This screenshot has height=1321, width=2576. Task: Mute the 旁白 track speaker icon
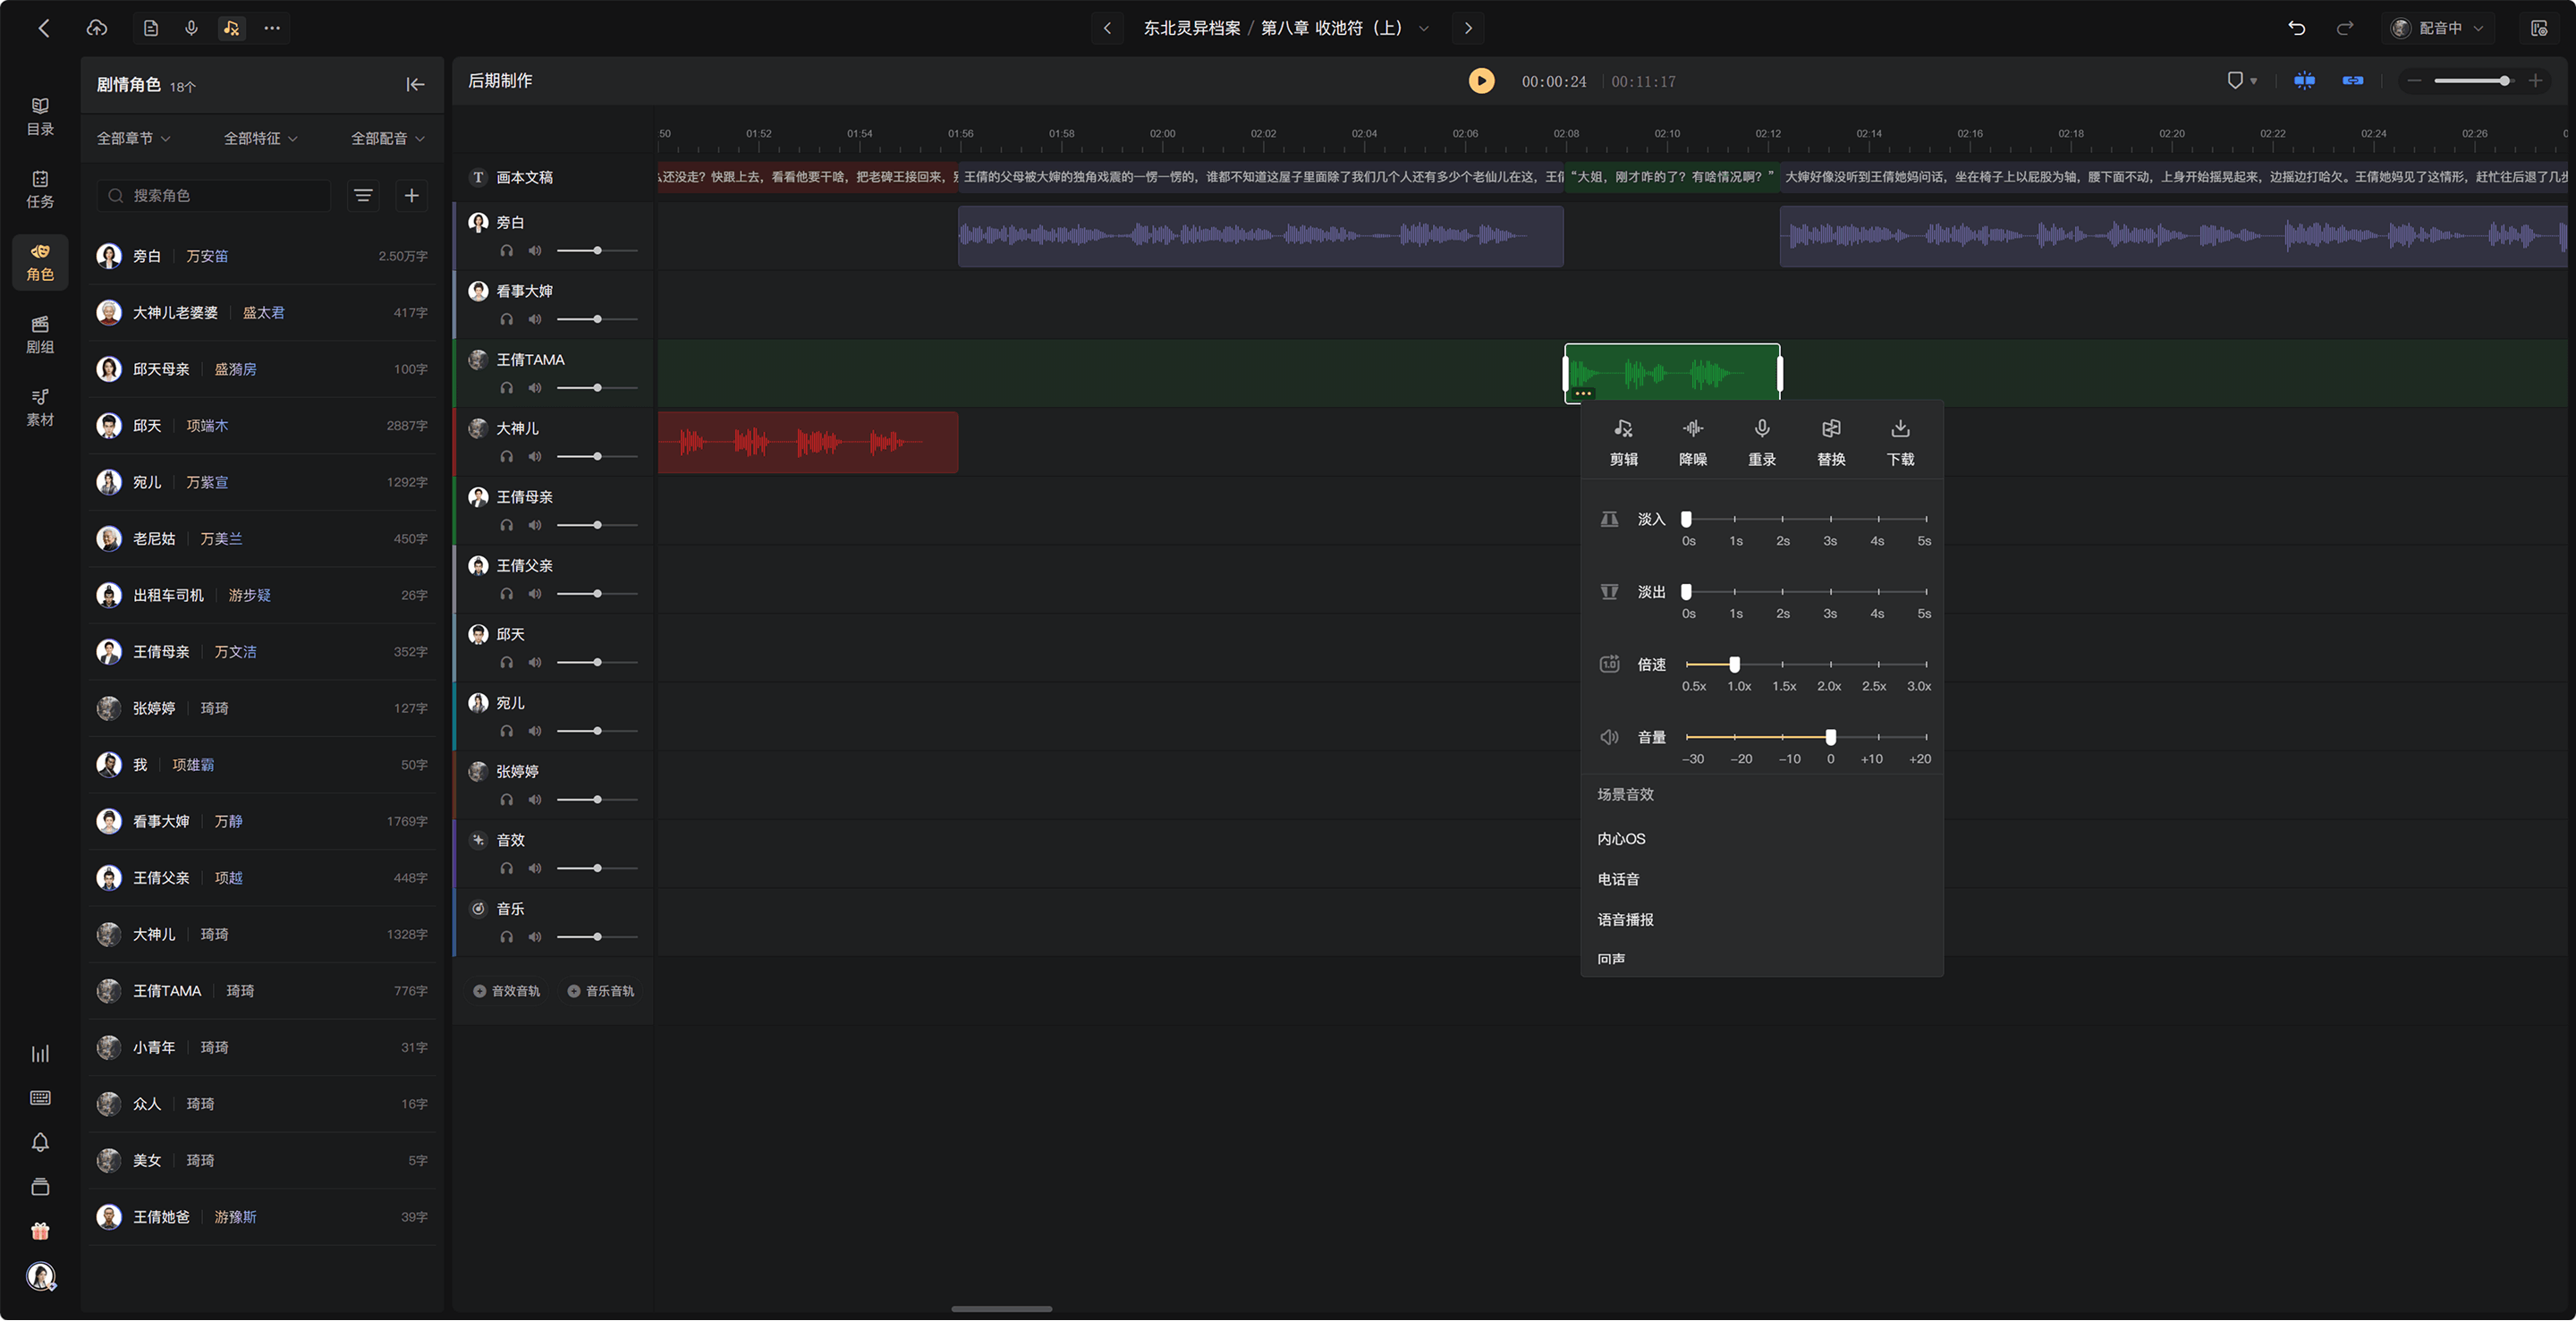click(535, 251)
